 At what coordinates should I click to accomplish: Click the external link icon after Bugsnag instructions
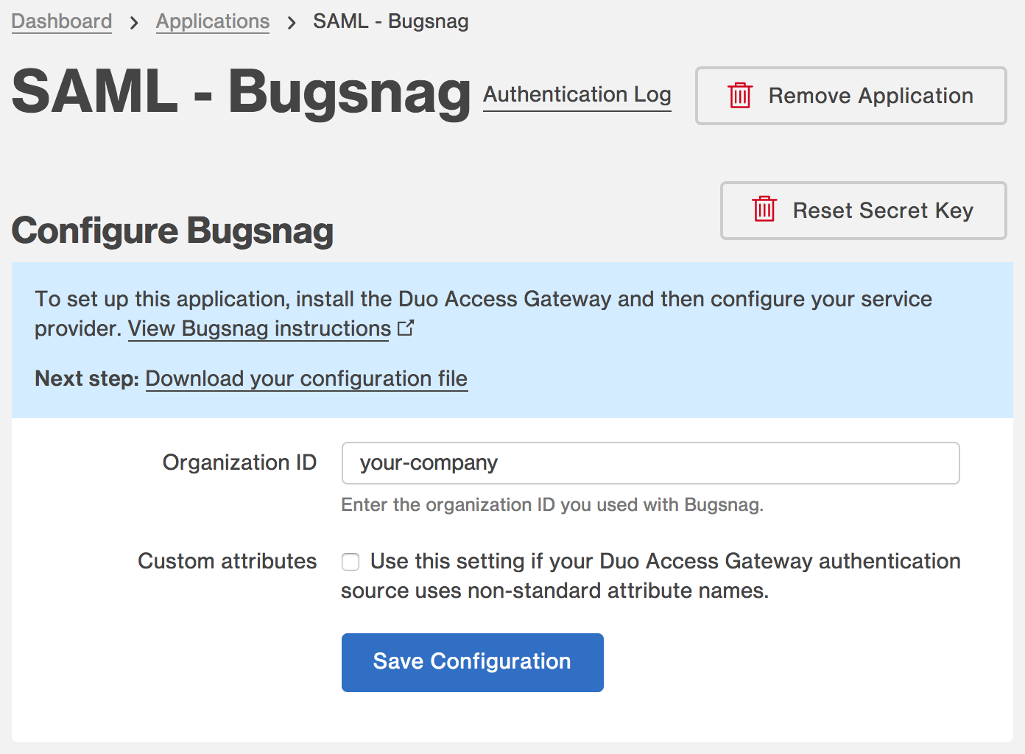[406, 327]
